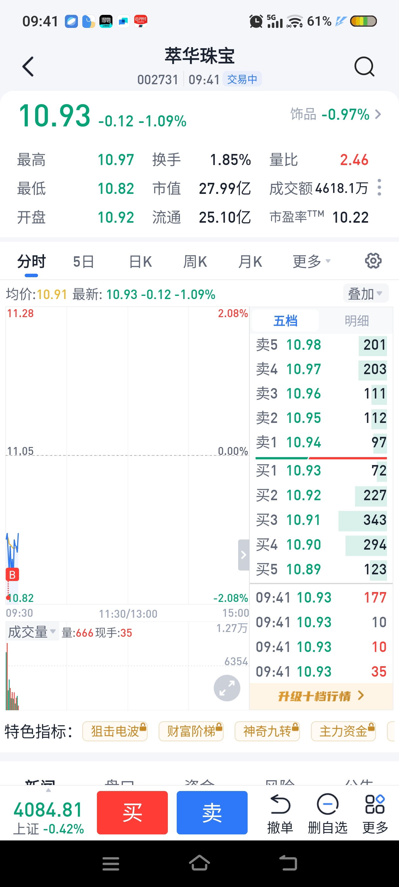Expand chart to fullscreen icon
This screenshot has width=399, height=887.
click(x=227, y=688)
